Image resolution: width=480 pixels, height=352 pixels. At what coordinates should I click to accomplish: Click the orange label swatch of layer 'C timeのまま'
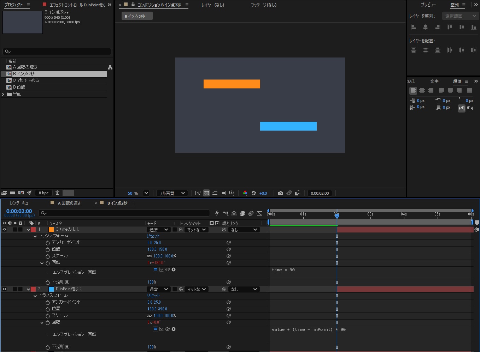point(51,230)
